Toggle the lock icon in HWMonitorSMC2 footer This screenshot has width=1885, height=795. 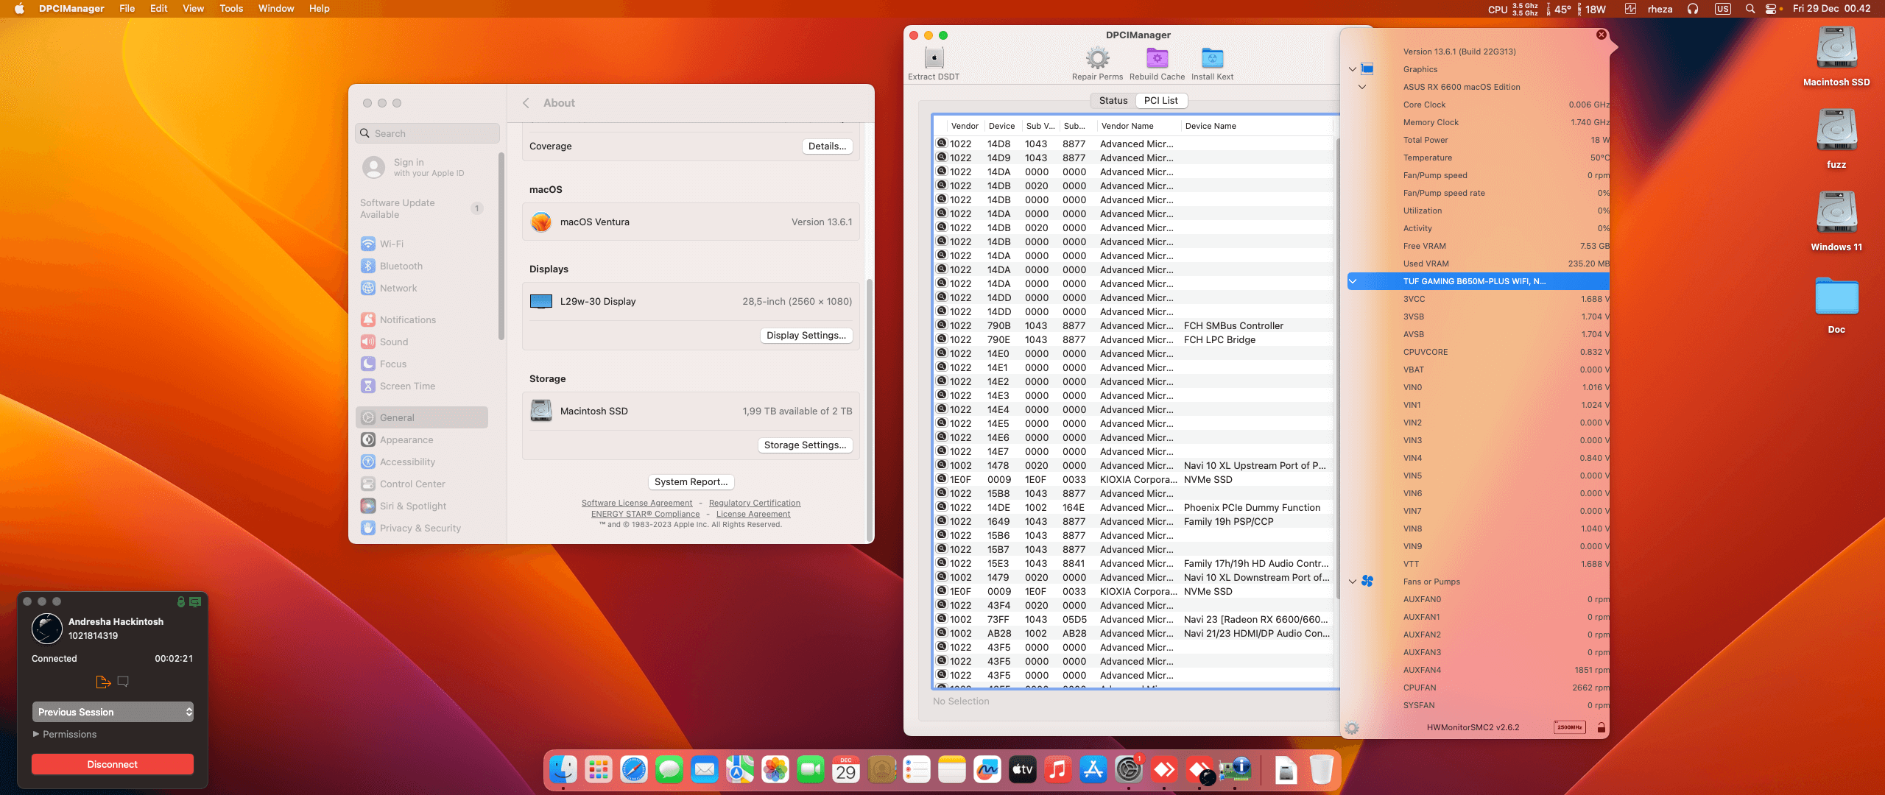click(1601, 727)
